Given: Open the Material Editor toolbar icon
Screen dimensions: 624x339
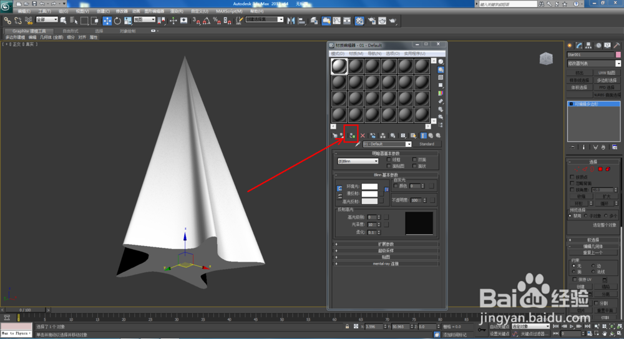Looking at the screenshot, I should point(359,21).
